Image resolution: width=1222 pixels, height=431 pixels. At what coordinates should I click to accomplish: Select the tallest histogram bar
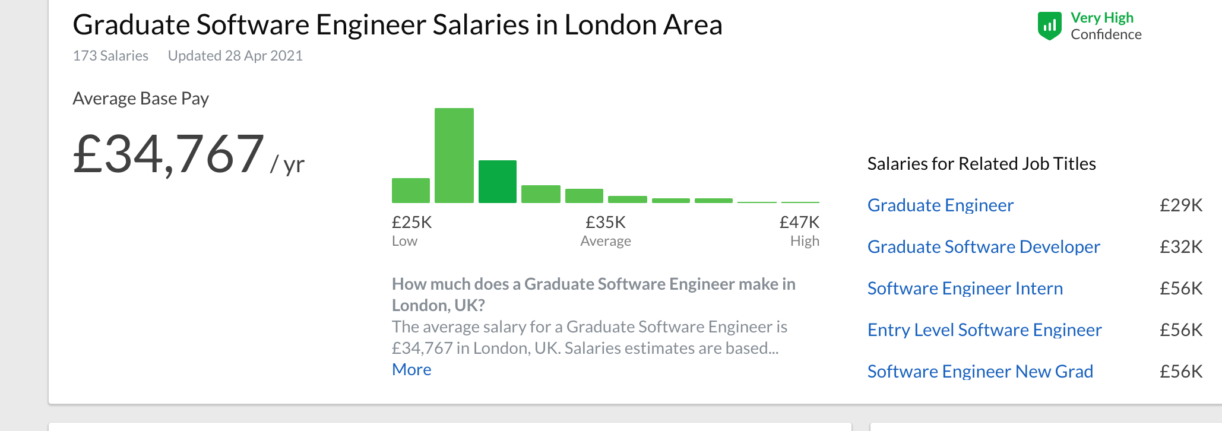[454, 156]
